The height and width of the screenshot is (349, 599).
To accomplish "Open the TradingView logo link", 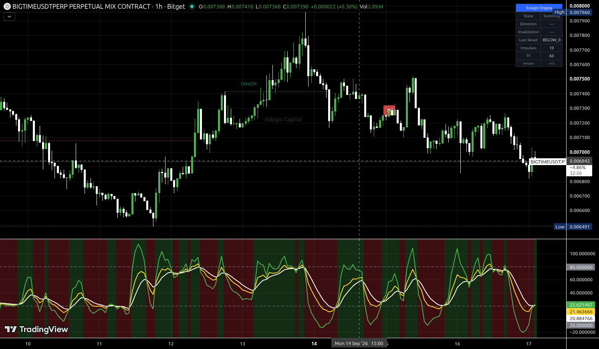I will 36,329.
